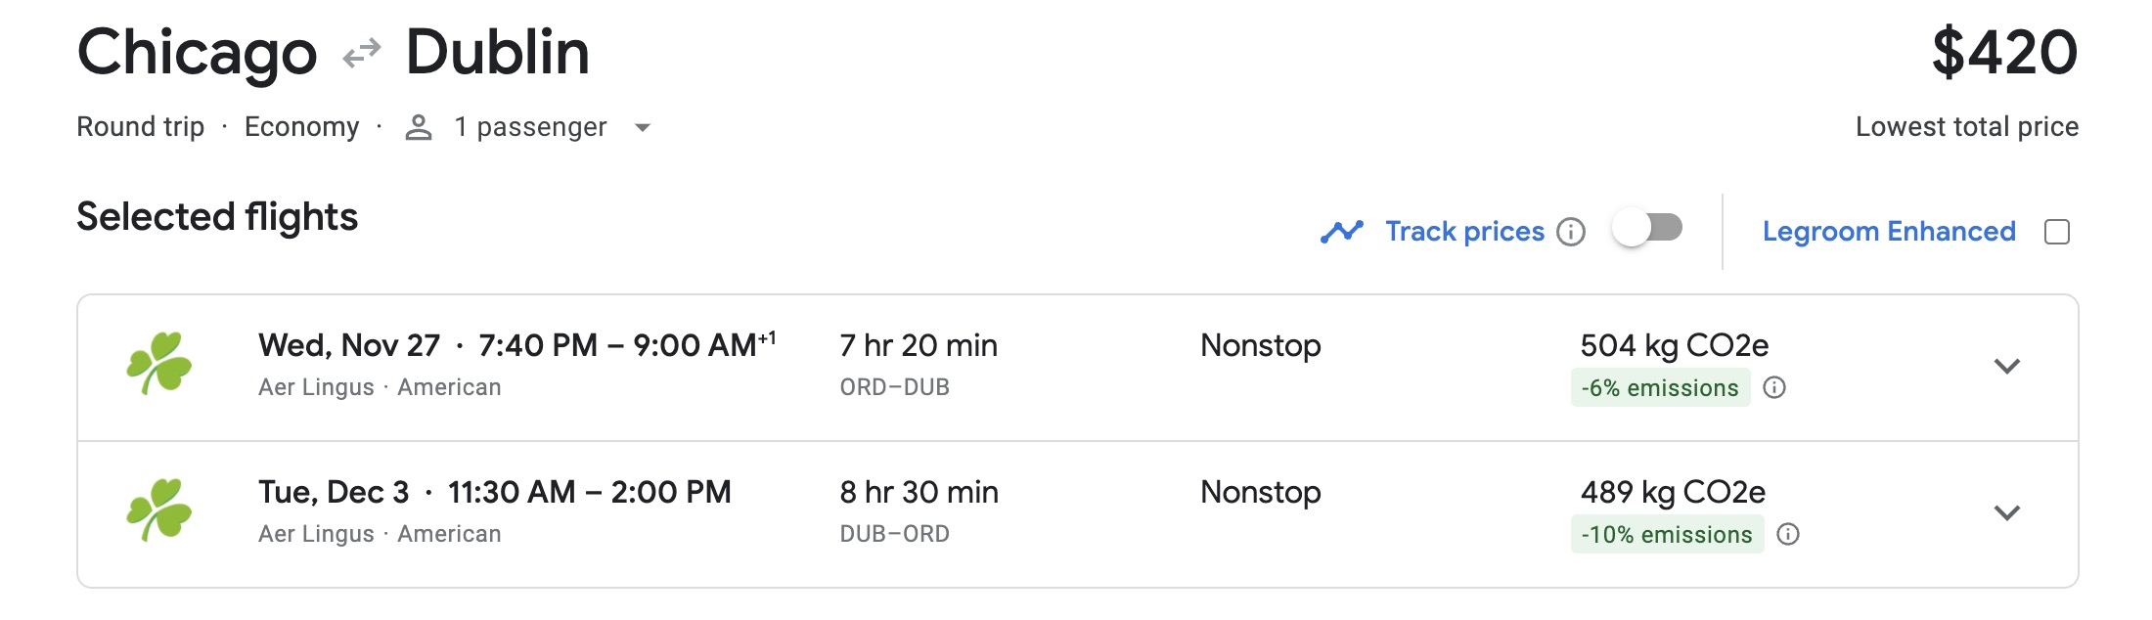Click the swap destinations arrow icon
Screen dimensions: 2152x620
(x=361, y=53)
